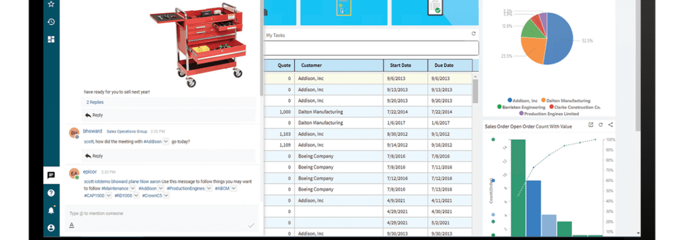This screenshot has width=684, height=240.
Task: Reply to bhoward's message about the meeting
Action: pos(94,156)
